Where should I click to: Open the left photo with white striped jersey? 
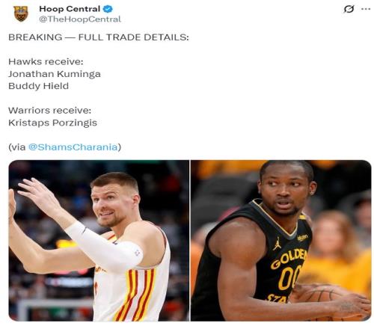(x=99, y=241)
